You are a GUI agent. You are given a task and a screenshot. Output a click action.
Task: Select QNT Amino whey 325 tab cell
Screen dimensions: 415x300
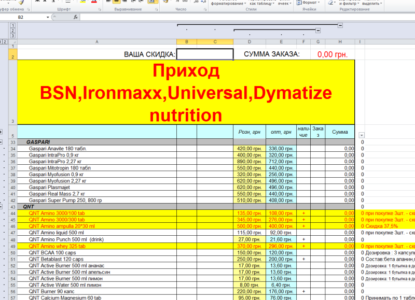97,246
